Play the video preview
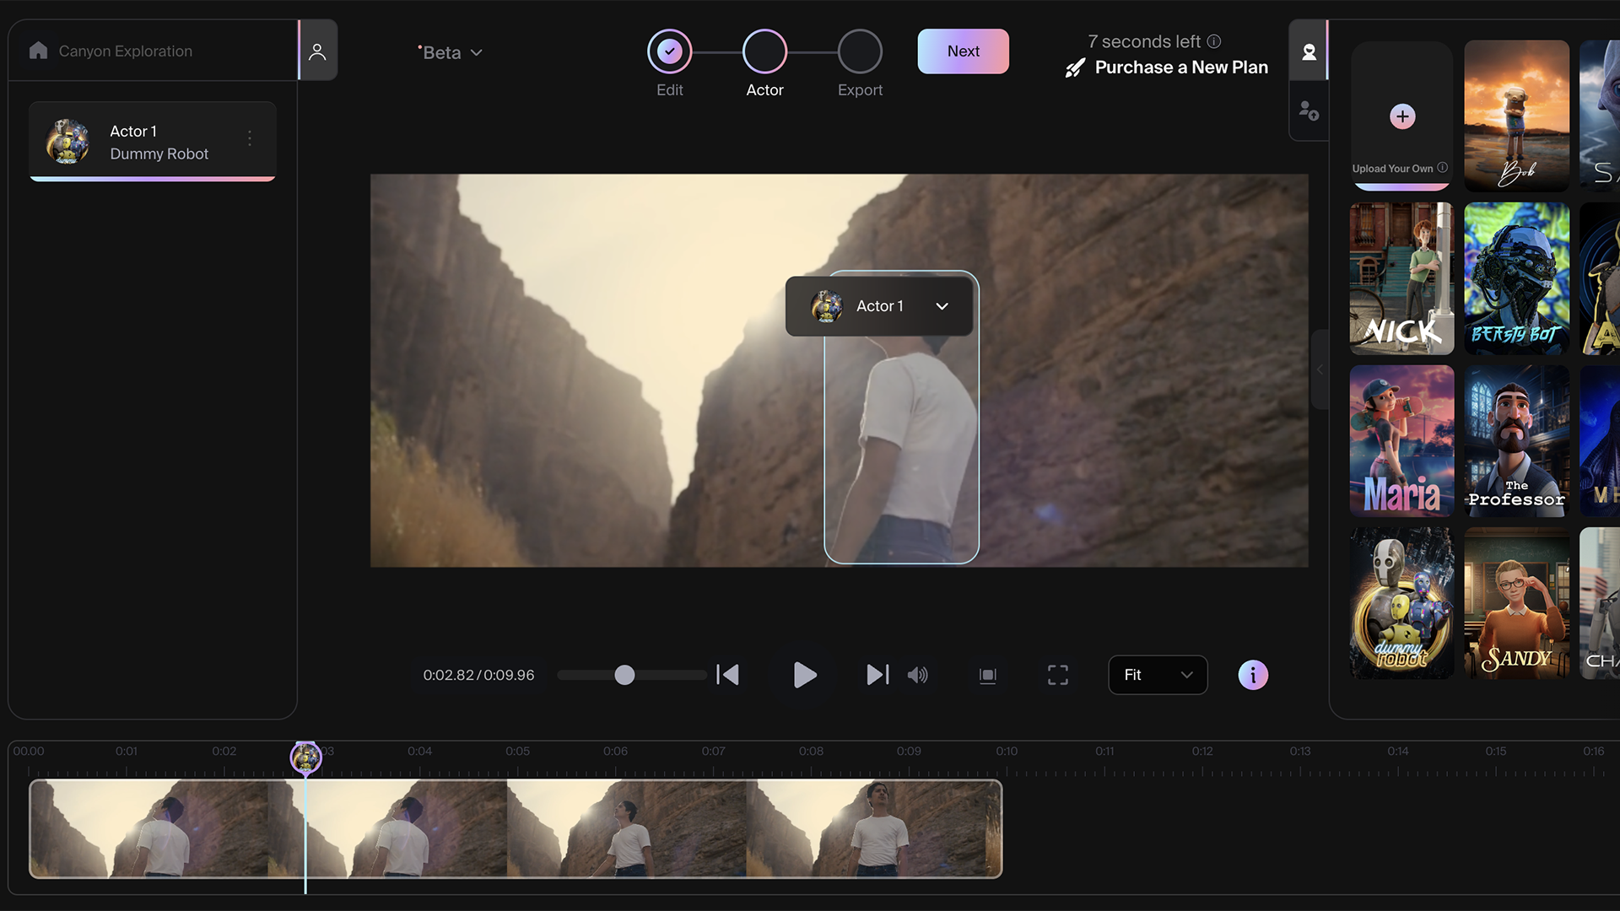Viewport: 1620px width, 911px height. [x=805, y=675]
